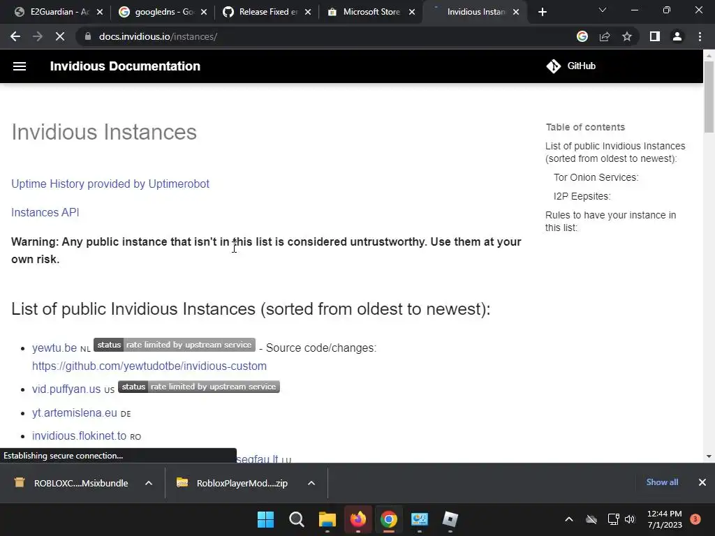Open Windows taskbar search
The image size is (715, 536).
coord(296,519)
